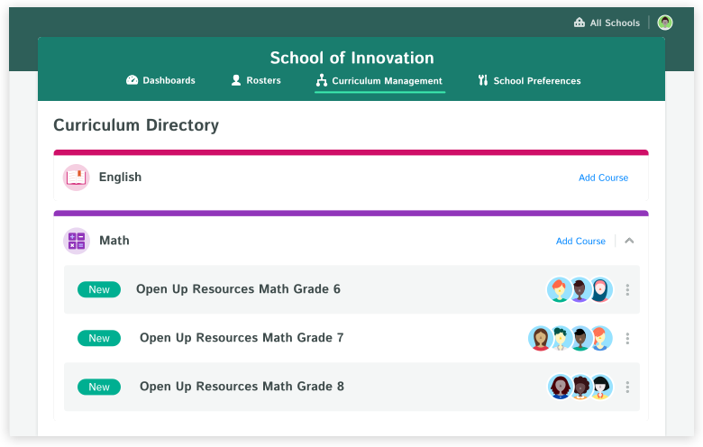703x447 pixels.
Task: Click the Math subject title
Action: pos(114,241)
